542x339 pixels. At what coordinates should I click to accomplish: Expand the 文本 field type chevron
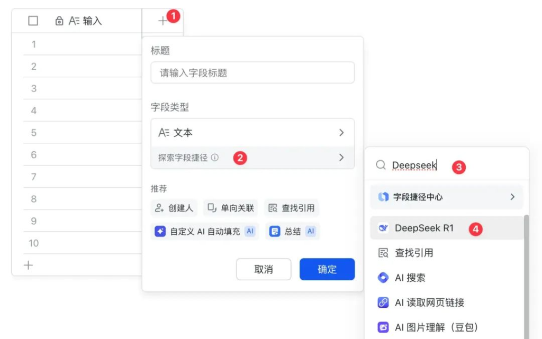[341, 133]
